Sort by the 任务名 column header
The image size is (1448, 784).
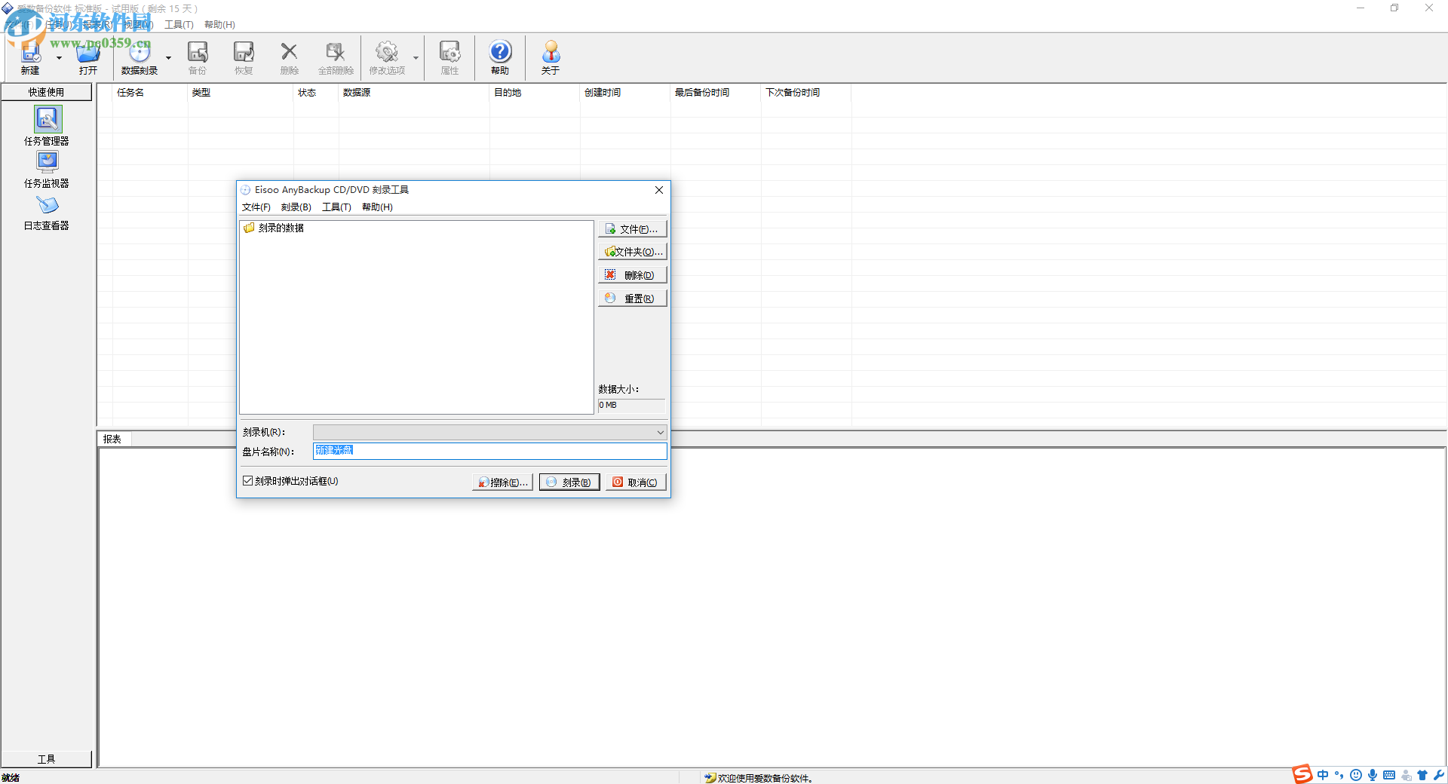coord(150,93)
